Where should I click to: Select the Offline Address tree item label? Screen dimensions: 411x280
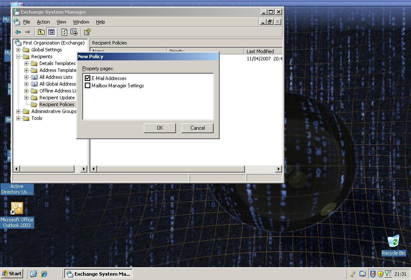point(58,91)
